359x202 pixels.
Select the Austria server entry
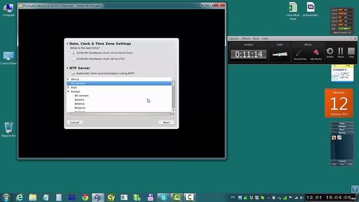(x=79, y=100)
